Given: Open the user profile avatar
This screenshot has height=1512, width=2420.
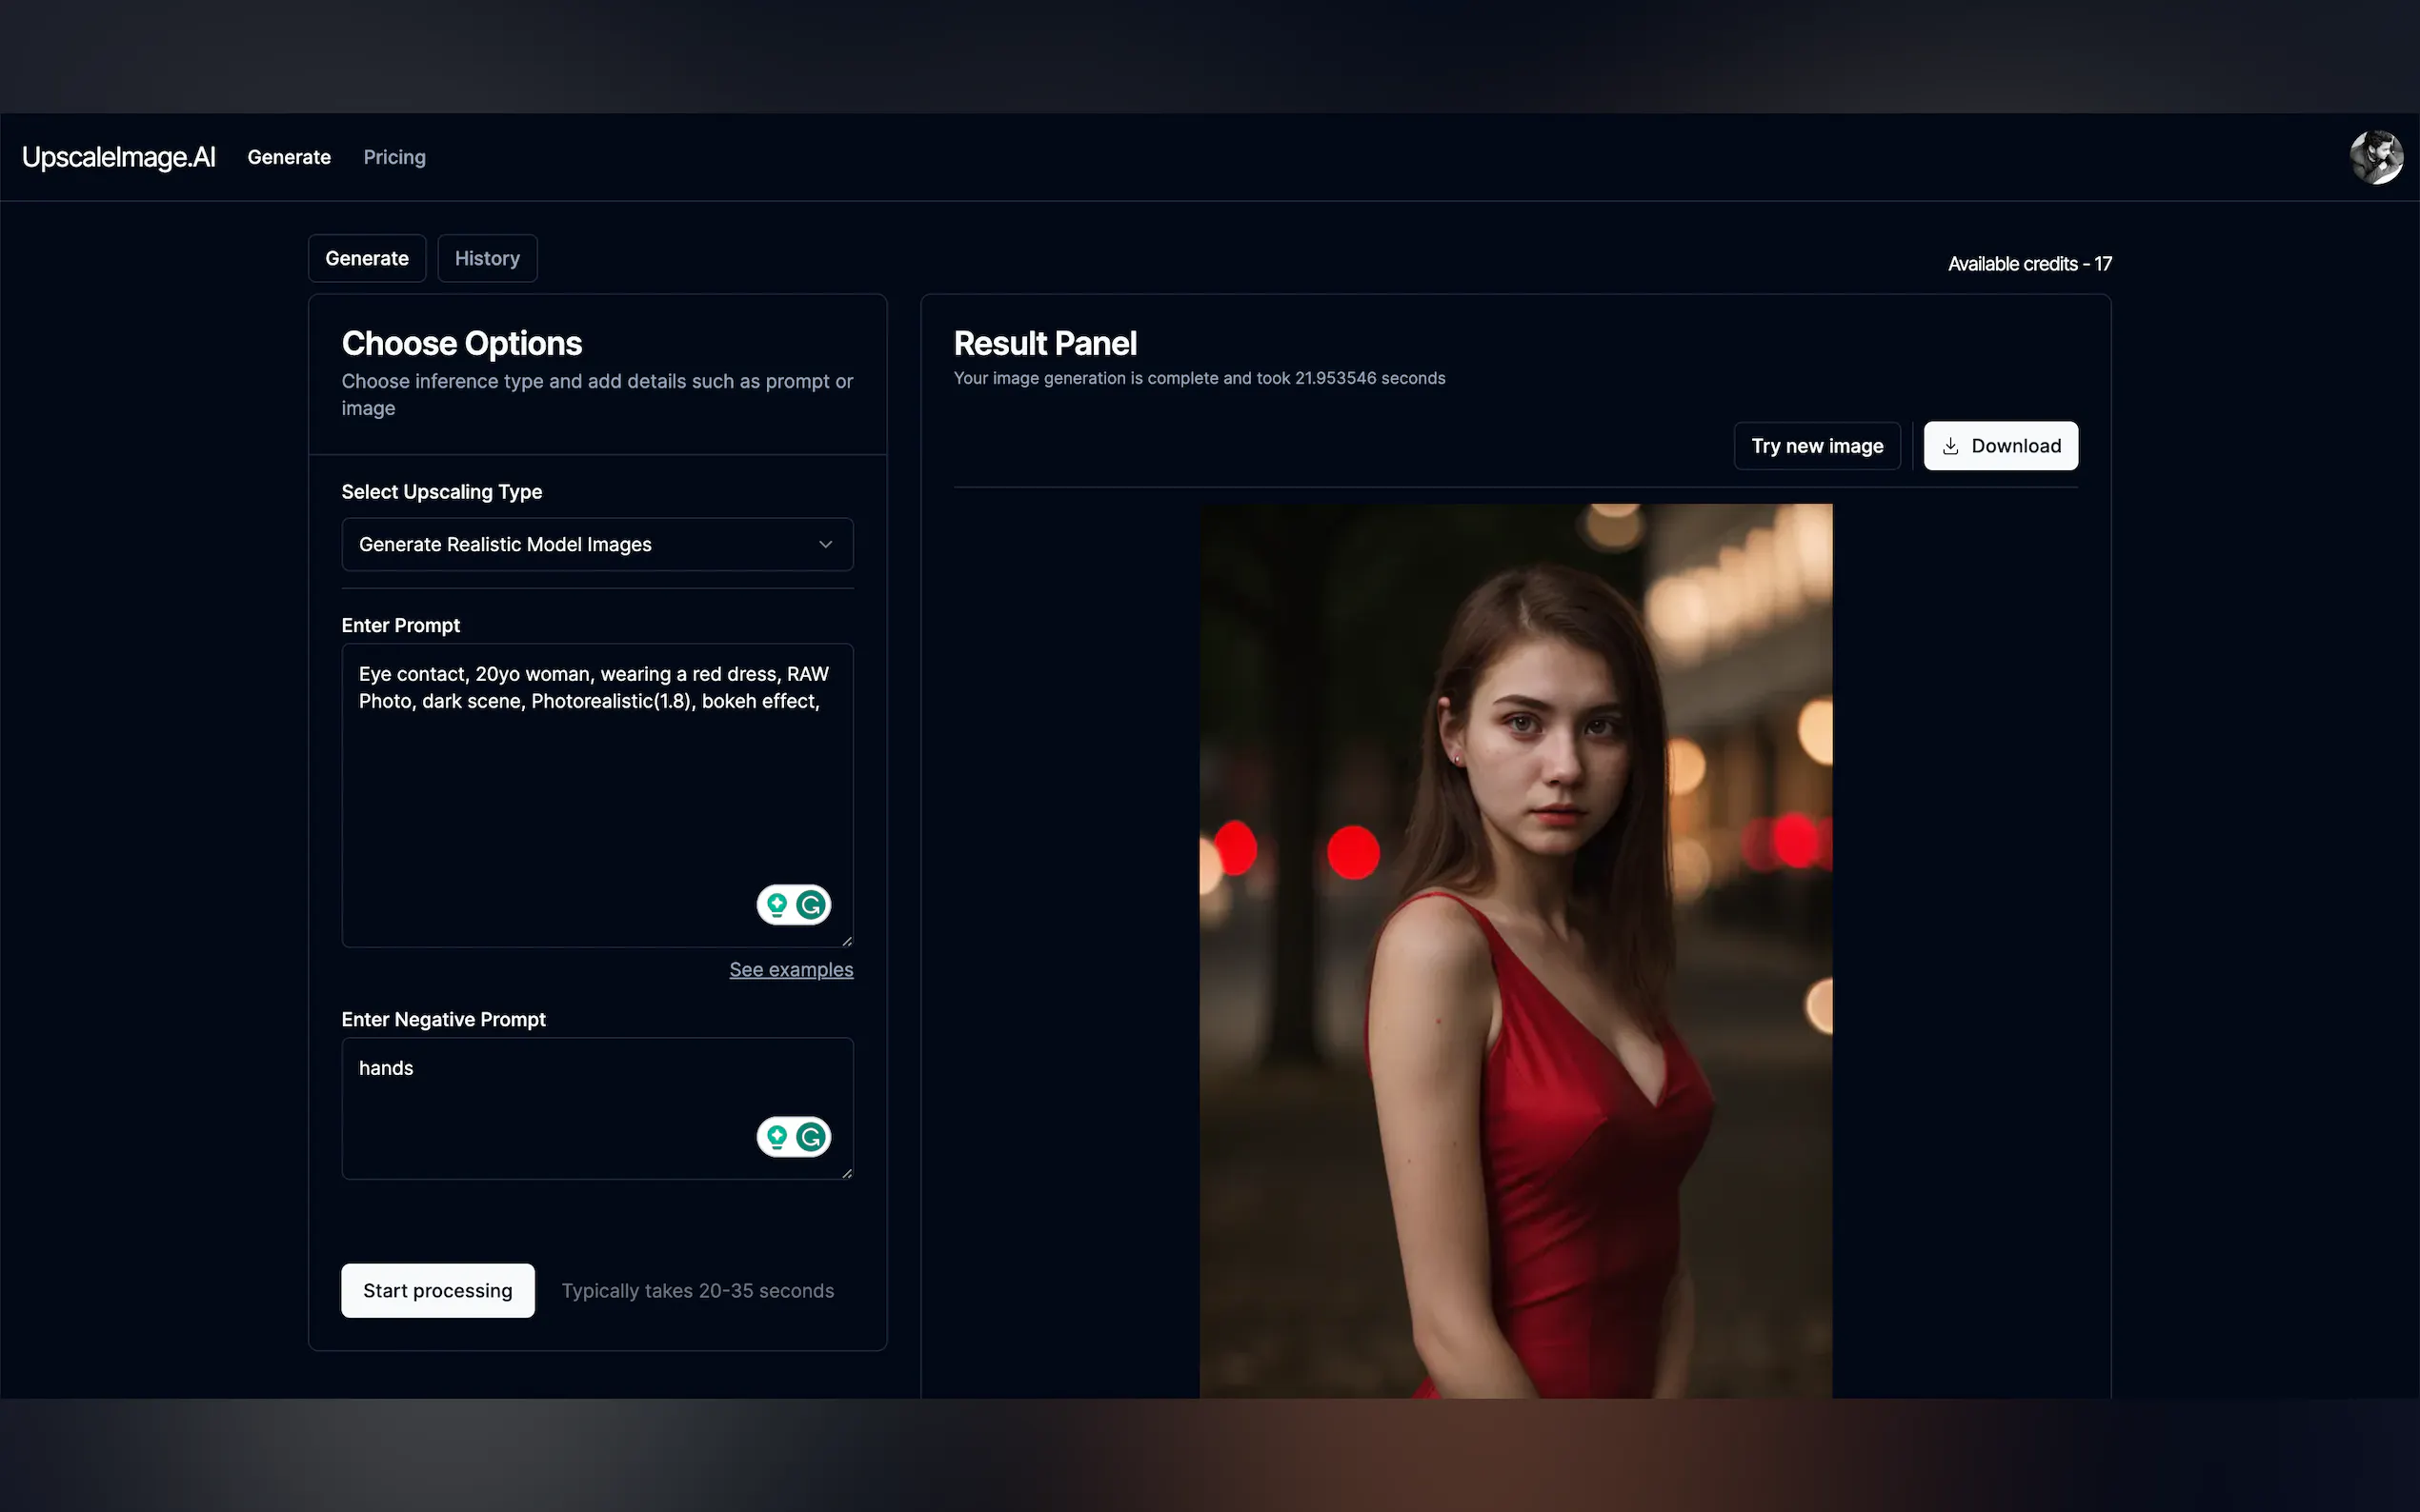Looking at the screenshot, I should 2377,156.
